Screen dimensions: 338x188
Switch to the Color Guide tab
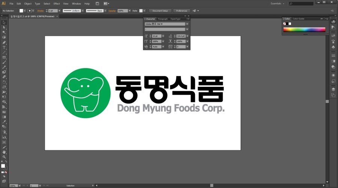[x=299, y=18]
